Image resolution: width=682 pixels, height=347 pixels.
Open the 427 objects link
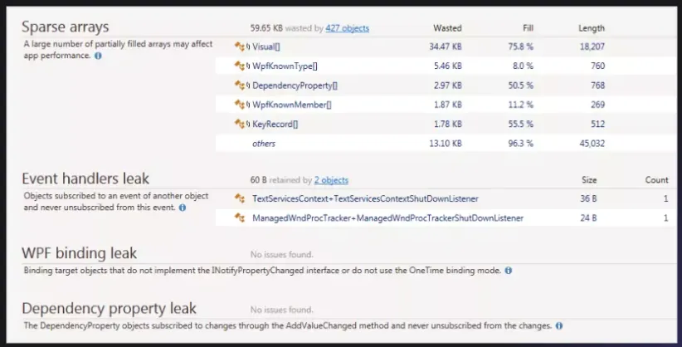coord(347,28)
